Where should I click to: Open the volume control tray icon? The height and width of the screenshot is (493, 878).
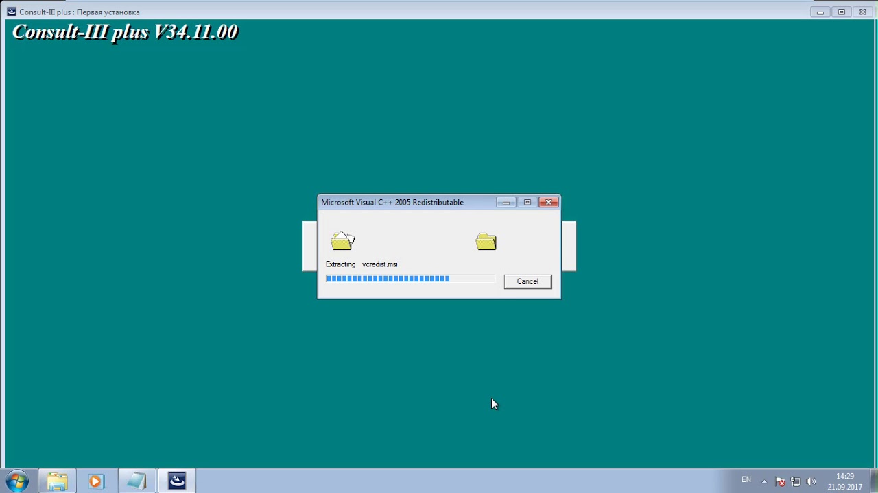[811, 481]
